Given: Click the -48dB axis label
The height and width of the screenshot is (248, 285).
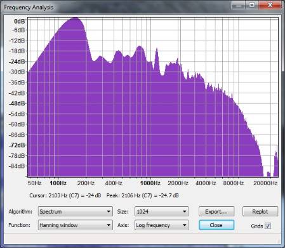Looking at the screenshot, I should pos(17,103).
